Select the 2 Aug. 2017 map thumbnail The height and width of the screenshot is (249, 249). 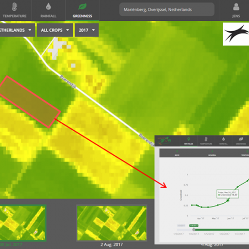pyautogui.click(x=112, y=223)
